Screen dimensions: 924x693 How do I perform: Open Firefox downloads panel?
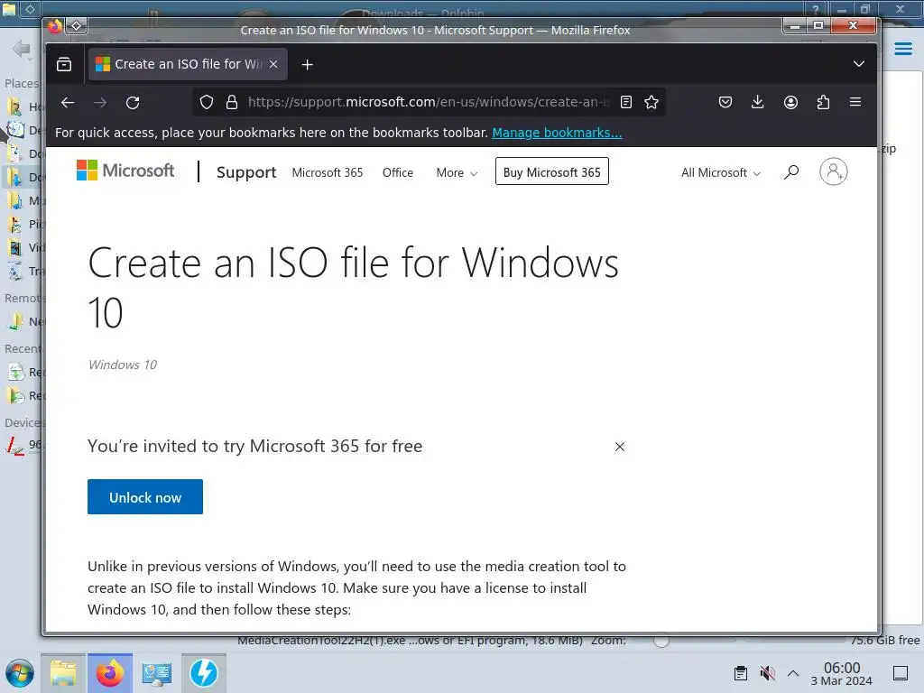coord(758,103)
